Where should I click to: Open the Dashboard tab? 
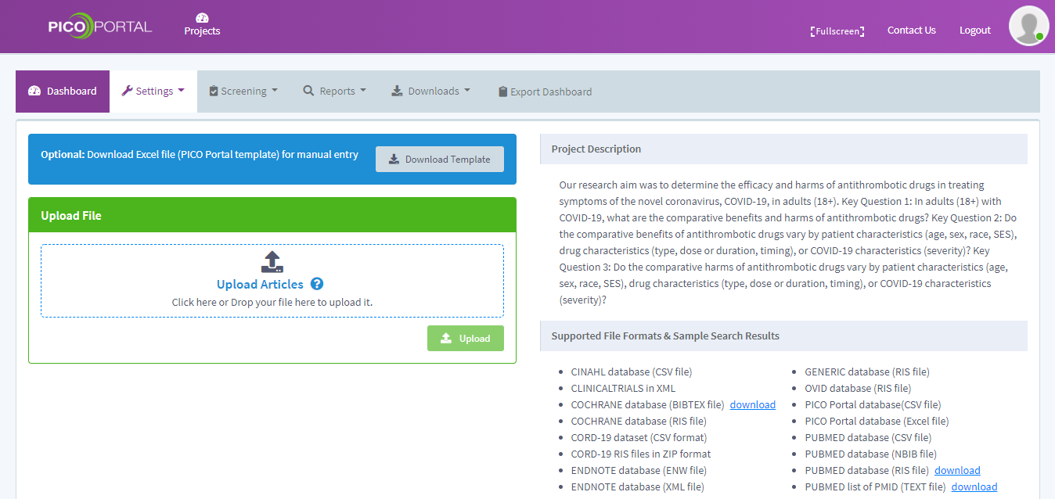coord(63,92)
